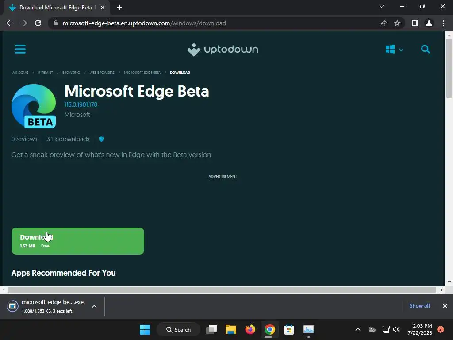Click the Apps Recommended For You heading
The width and height of the screenshot is (453, 340).
pyautogui.click(x=64, y=273)
